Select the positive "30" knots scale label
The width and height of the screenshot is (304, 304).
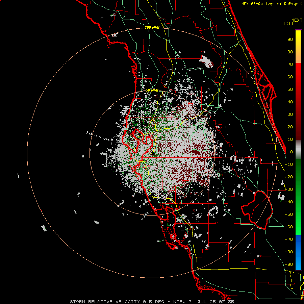pos(290,115)
